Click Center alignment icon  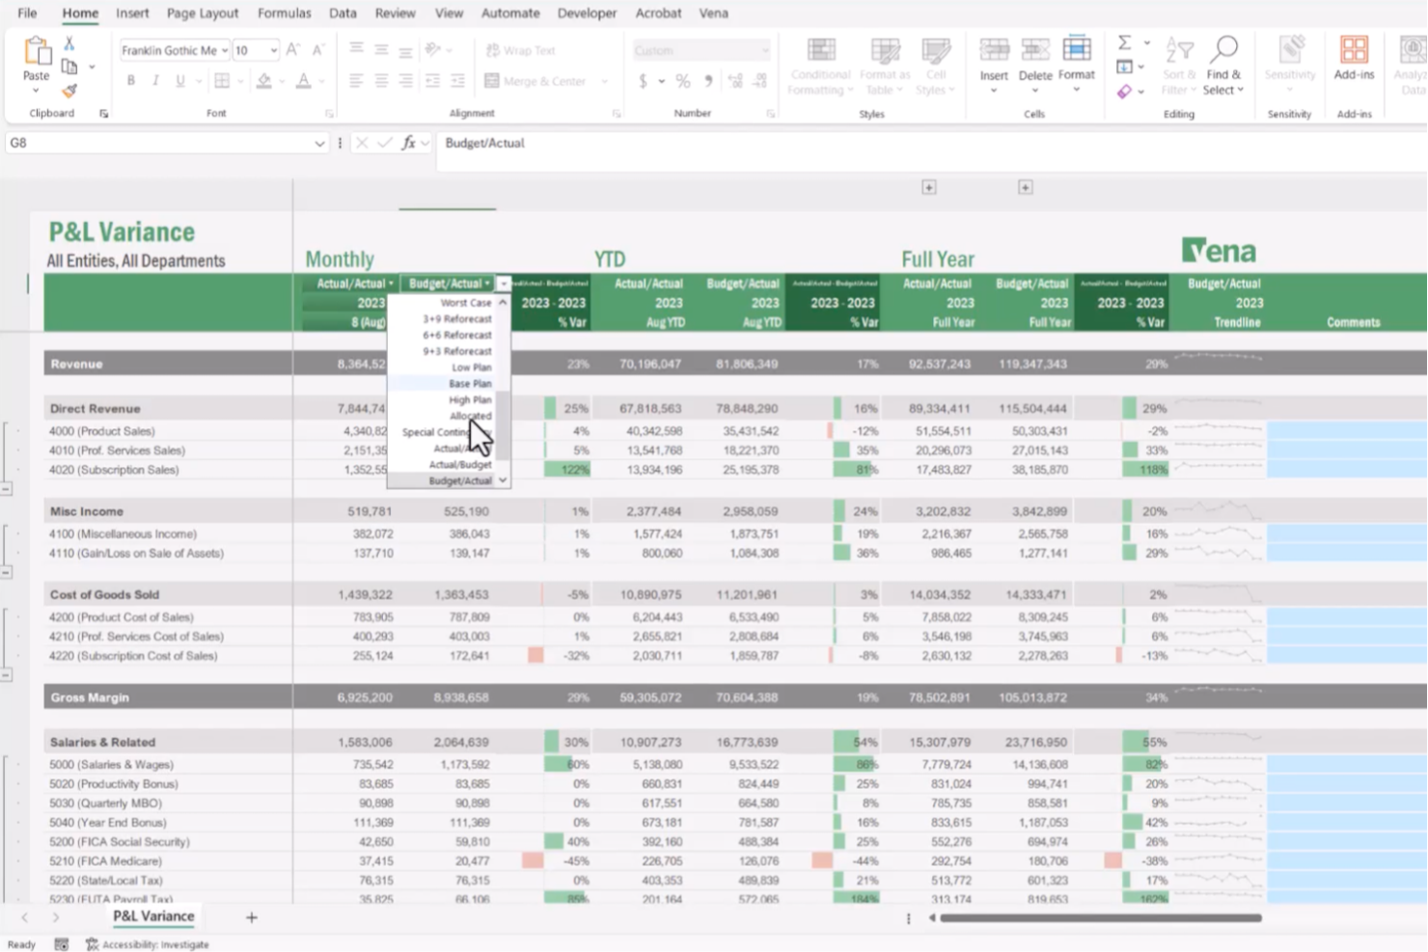381,81
